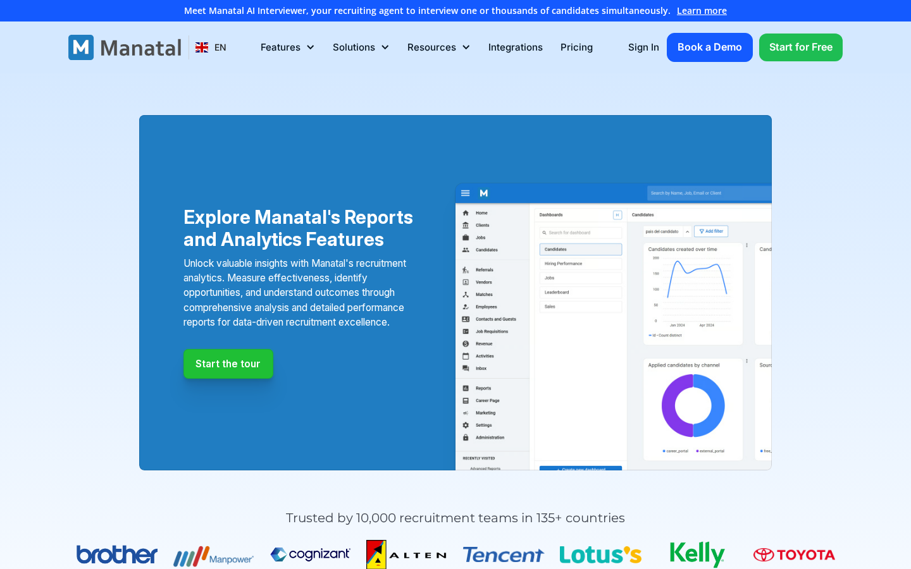Open three-dot menu on Applied candidates by channel
Image resolution: width=911 pixels, height=569 pixels.
click(747, 361)
